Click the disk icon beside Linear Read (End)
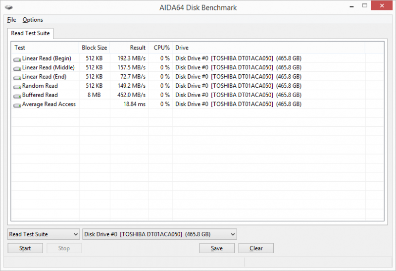Screen dimensions: 396x271 17,77
